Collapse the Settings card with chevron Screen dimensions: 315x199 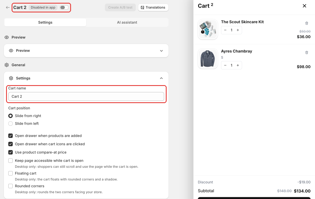pyautogui.click(x=161, y=78)
